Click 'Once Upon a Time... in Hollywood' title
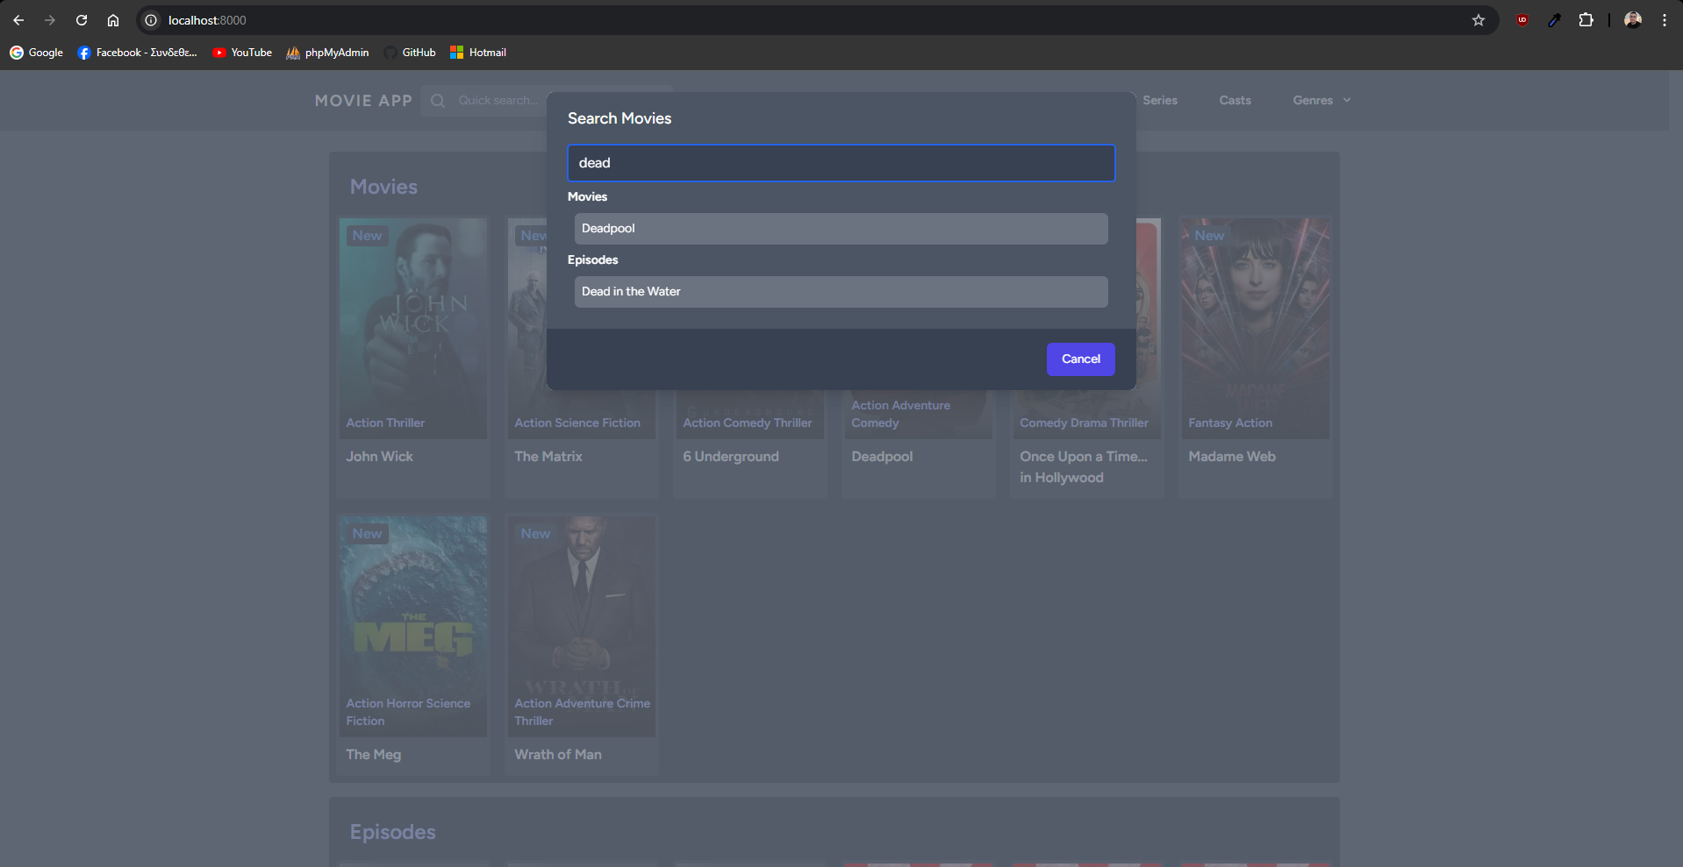The height and width of the screenshot is (867, 1683). pyautogui.click(x=1084, y=467)
